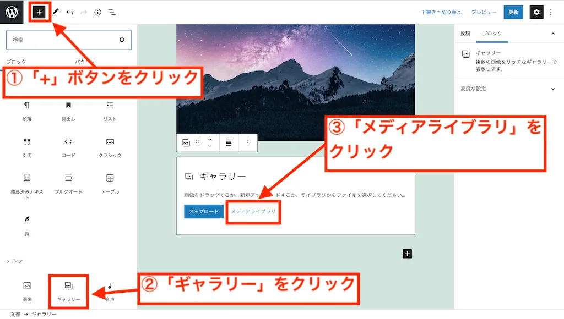564x319 pixels.
Task: Undo the last change
Action: pos(70,12)
